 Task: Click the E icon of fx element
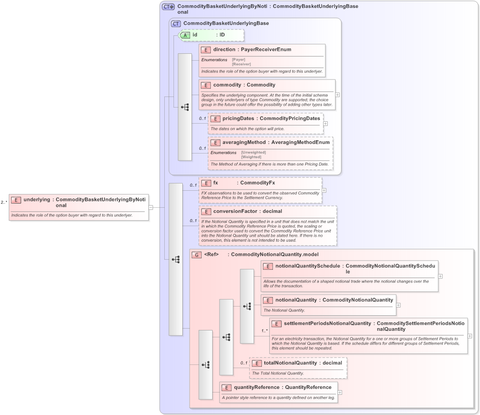(x=206, y=183)
